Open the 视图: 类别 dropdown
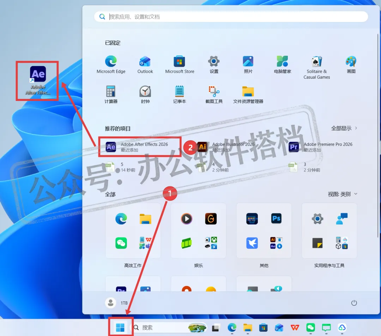This screenshot has width=381, height=336. (x=342, y=194)
